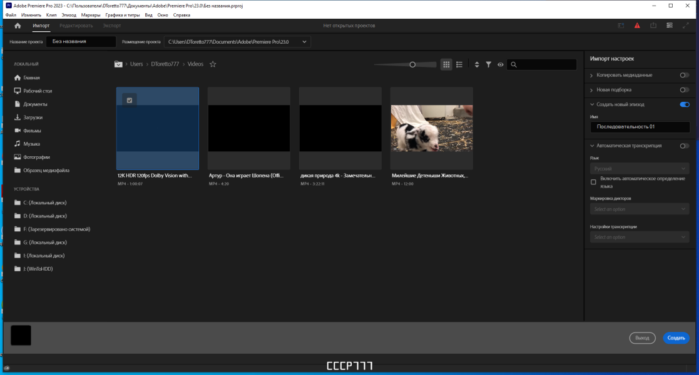Click the Home icon in header bar
The image size is (699, 375).
click(18, 26)
